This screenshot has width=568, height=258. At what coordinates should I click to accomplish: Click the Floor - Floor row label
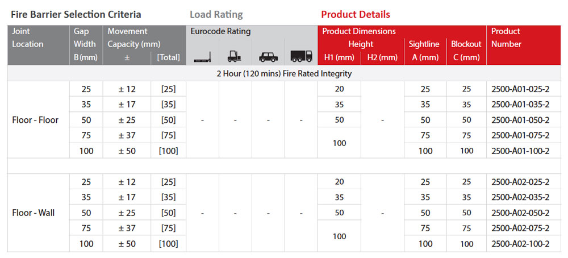(35, 120)
